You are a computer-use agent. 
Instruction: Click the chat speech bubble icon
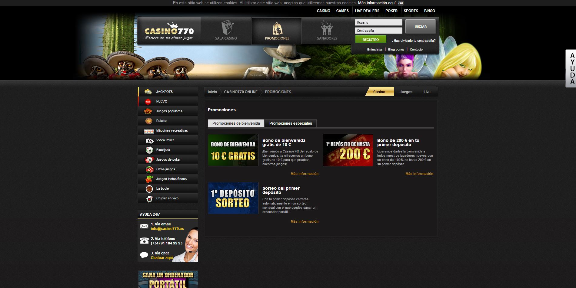[144, 255]
